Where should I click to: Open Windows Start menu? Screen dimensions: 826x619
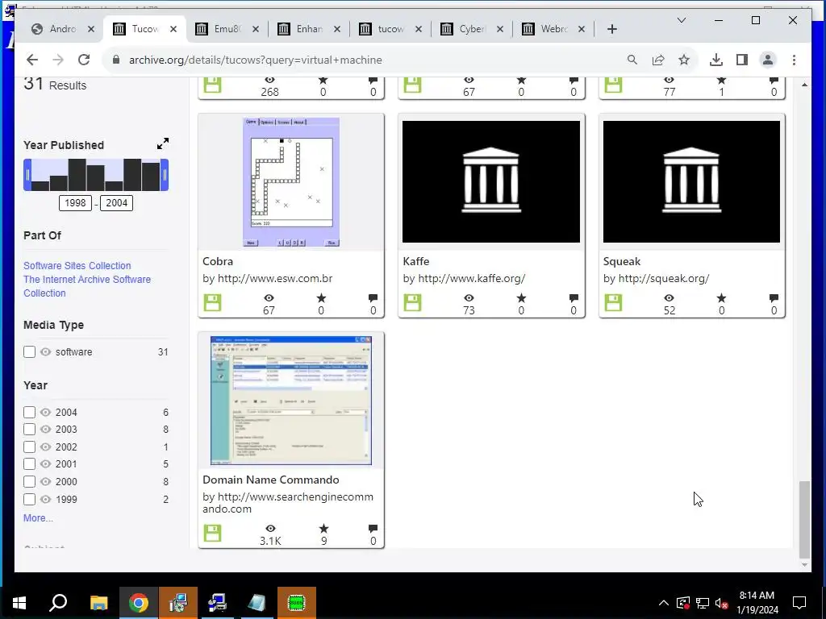pos(19,603)
